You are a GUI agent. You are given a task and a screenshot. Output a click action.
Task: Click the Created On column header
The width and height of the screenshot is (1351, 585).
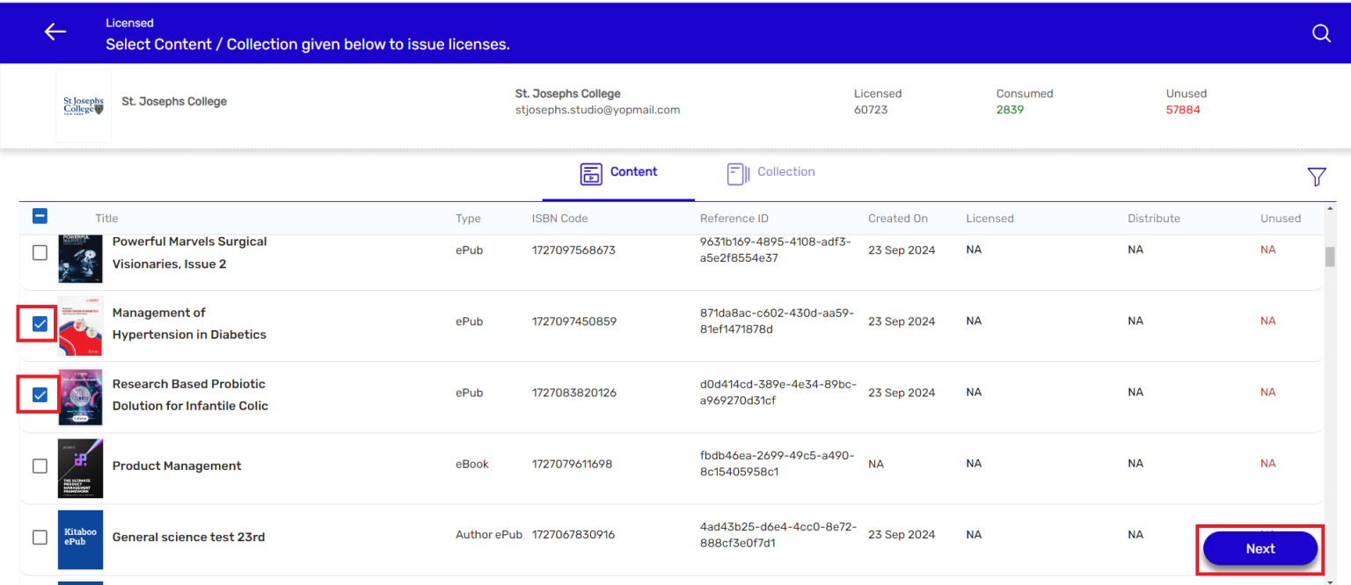pyautogui.click(x=898, y=219)
